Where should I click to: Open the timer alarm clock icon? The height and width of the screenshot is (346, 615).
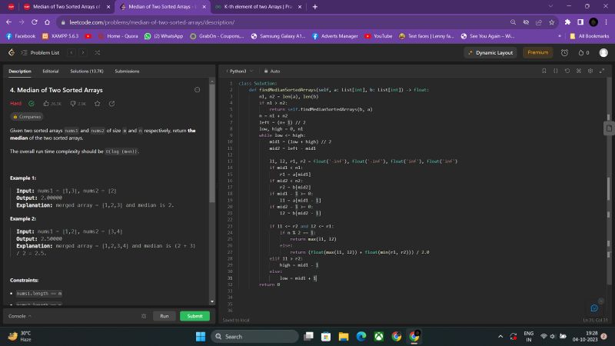point(564,52)
